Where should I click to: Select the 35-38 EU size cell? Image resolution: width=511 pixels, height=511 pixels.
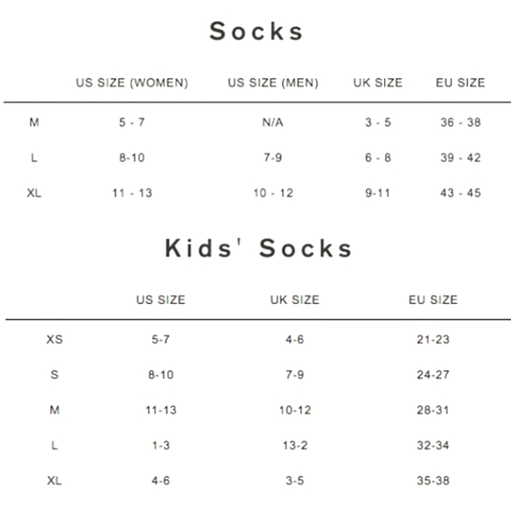pyautogui.click(x=433, y=480)
